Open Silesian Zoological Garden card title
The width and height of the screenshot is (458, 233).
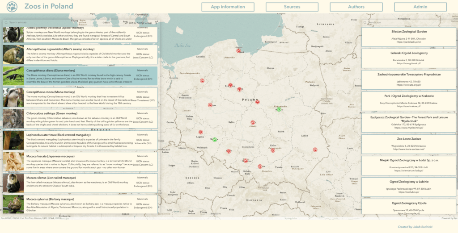coord(409,32)
